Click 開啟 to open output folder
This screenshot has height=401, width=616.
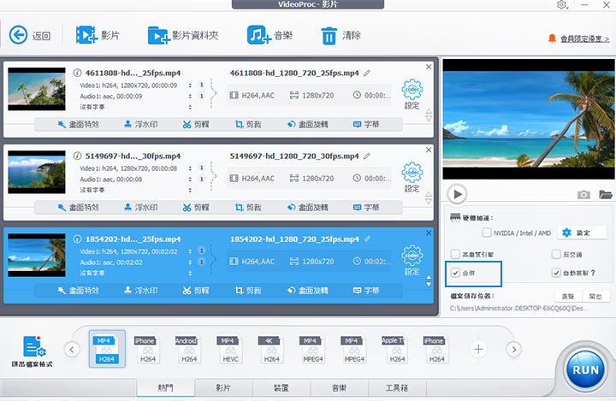tap(595, 297)
